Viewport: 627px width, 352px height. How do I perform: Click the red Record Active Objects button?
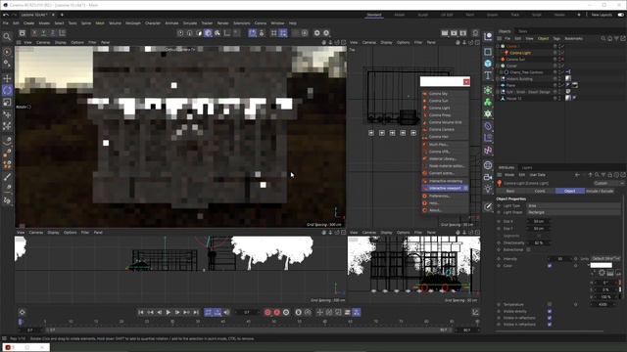[267, 312]
